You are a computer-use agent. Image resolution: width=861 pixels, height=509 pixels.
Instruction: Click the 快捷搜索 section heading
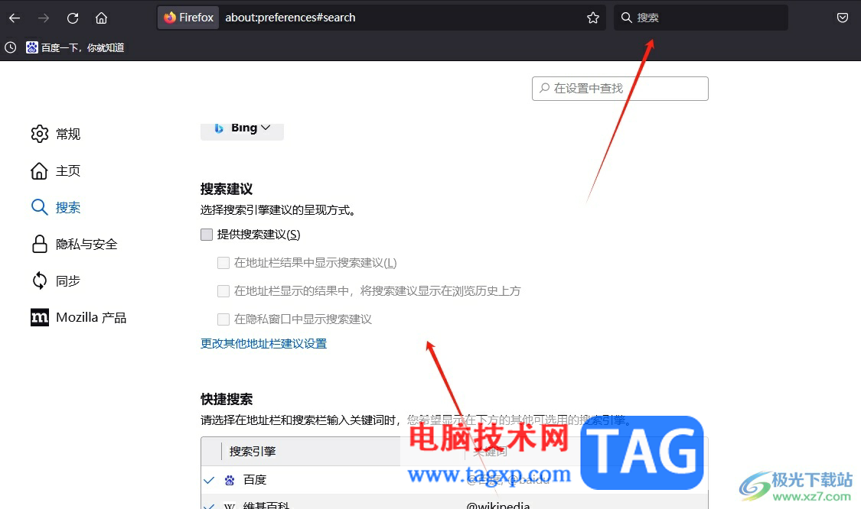pyautogui.click(x=227, y=399)
